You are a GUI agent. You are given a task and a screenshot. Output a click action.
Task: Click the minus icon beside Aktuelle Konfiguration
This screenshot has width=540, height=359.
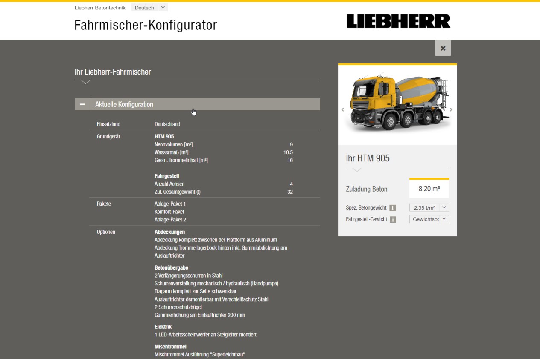click(x=82, y=104)
